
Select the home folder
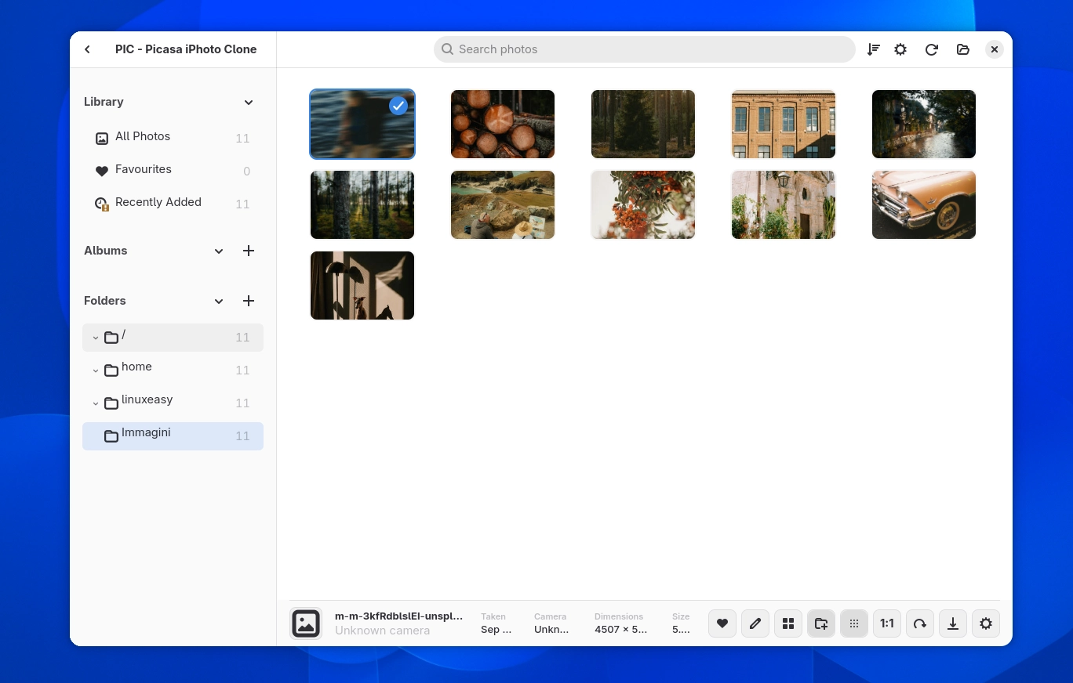tap(173, 370)
